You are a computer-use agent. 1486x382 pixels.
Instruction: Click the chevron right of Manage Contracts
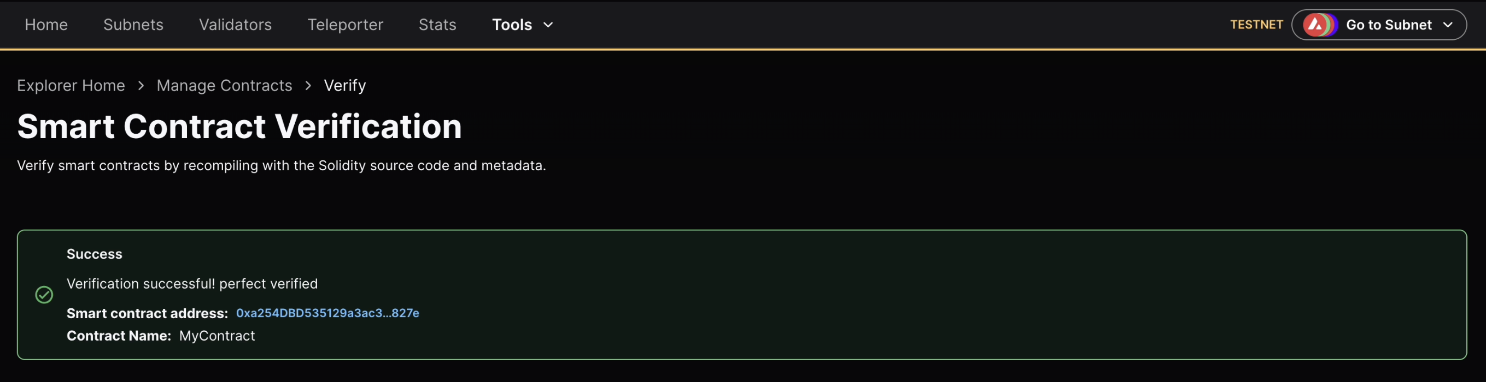tap(308, 86)
